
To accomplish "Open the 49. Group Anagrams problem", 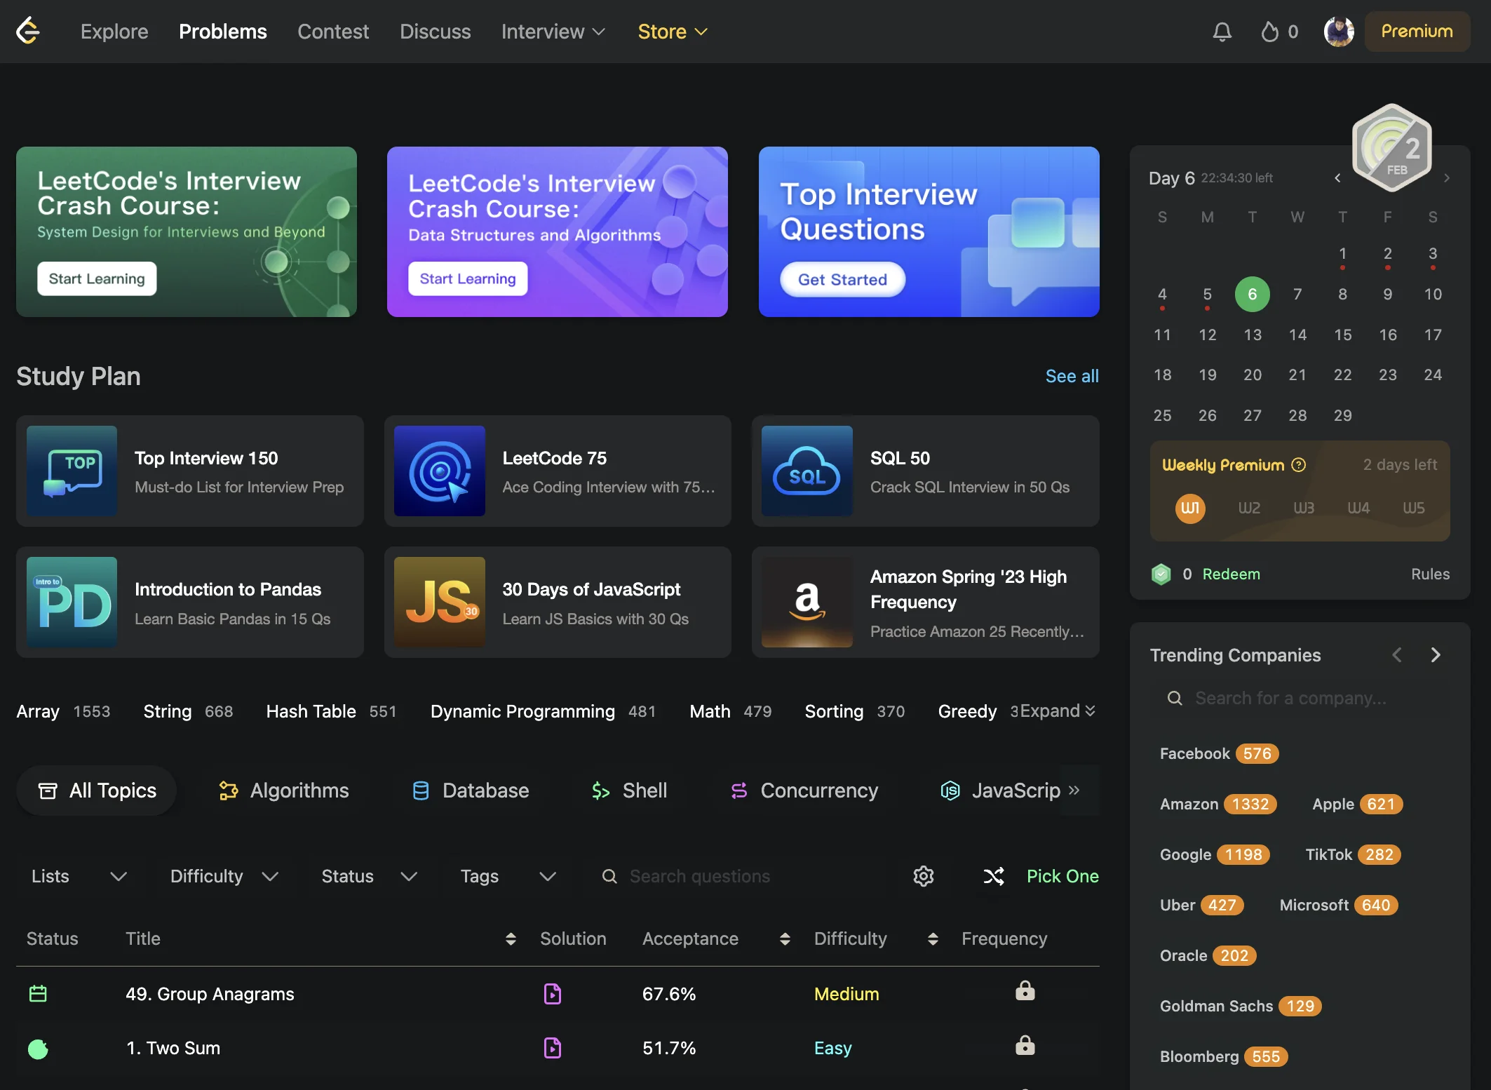I will pyautogui.click(x=210, y=994).
